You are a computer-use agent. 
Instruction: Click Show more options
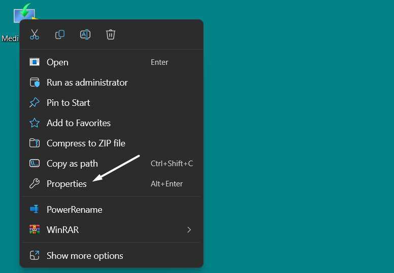pyautogui.click(x=85, y=256)
